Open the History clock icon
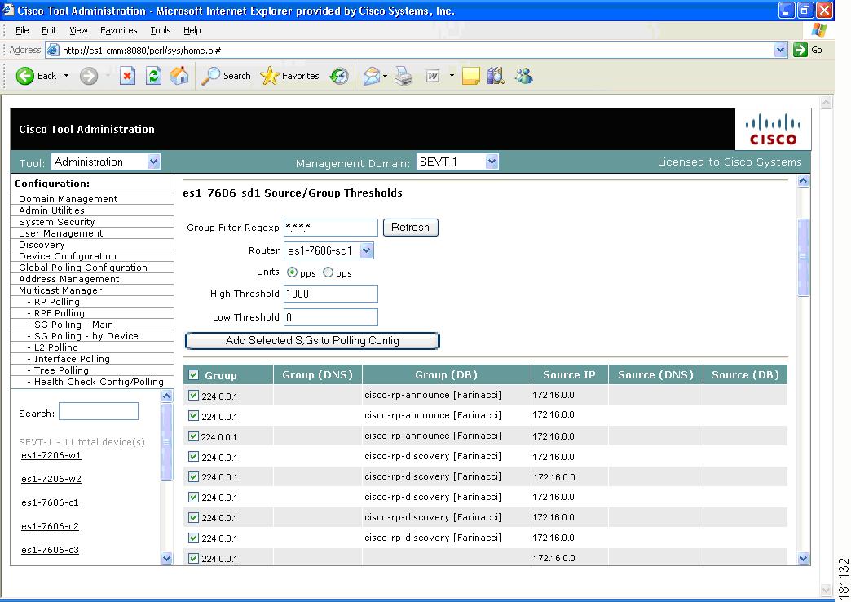 pos(339,76)
